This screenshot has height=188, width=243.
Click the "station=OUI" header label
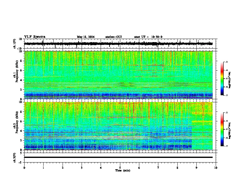(x=114, y=37)
